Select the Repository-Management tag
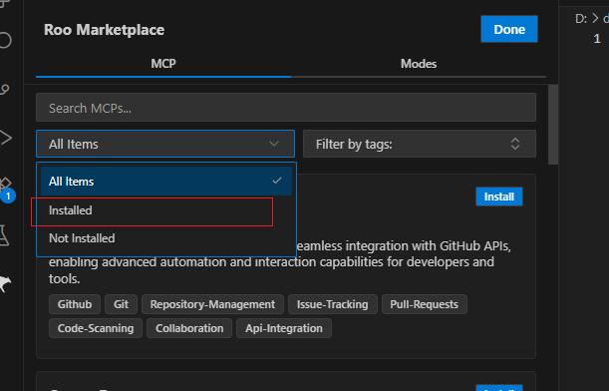The width and height of the screenshot is (609, 391). tap(212, 304)
